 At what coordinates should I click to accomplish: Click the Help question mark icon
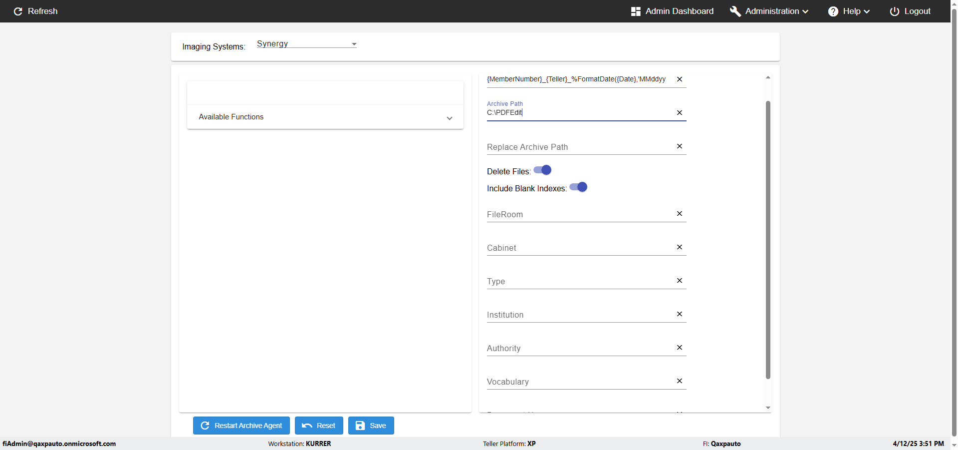click(x=833, y=11)
